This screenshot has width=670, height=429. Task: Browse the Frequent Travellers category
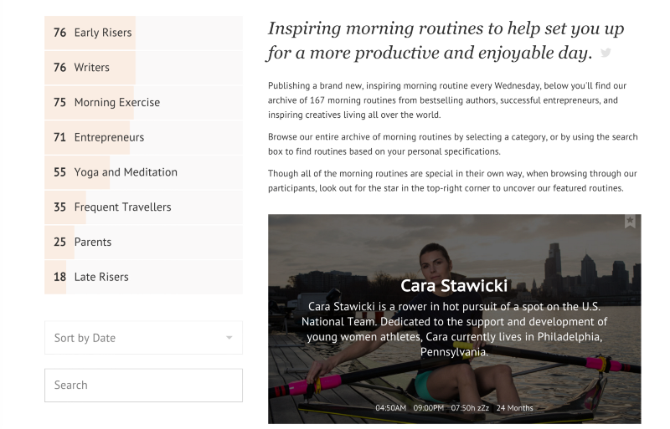(122, 207)
